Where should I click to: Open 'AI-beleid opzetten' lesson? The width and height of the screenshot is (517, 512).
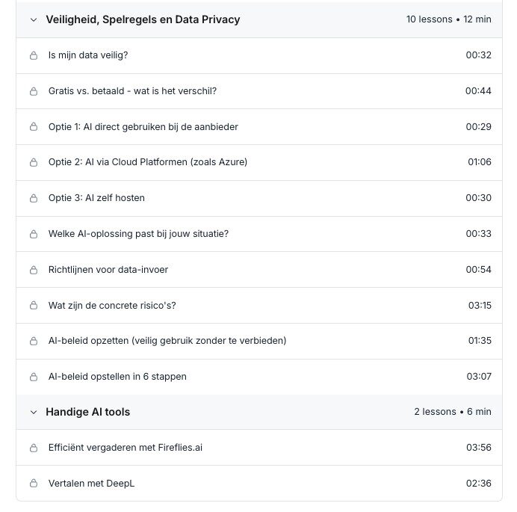(x=167, y=341)
